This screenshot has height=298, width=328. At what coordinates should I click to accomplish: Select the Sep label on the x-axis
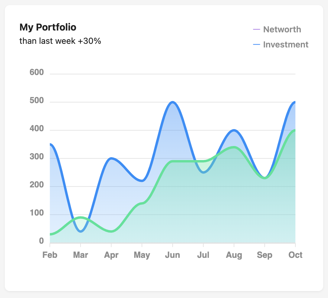click(264, 255)
